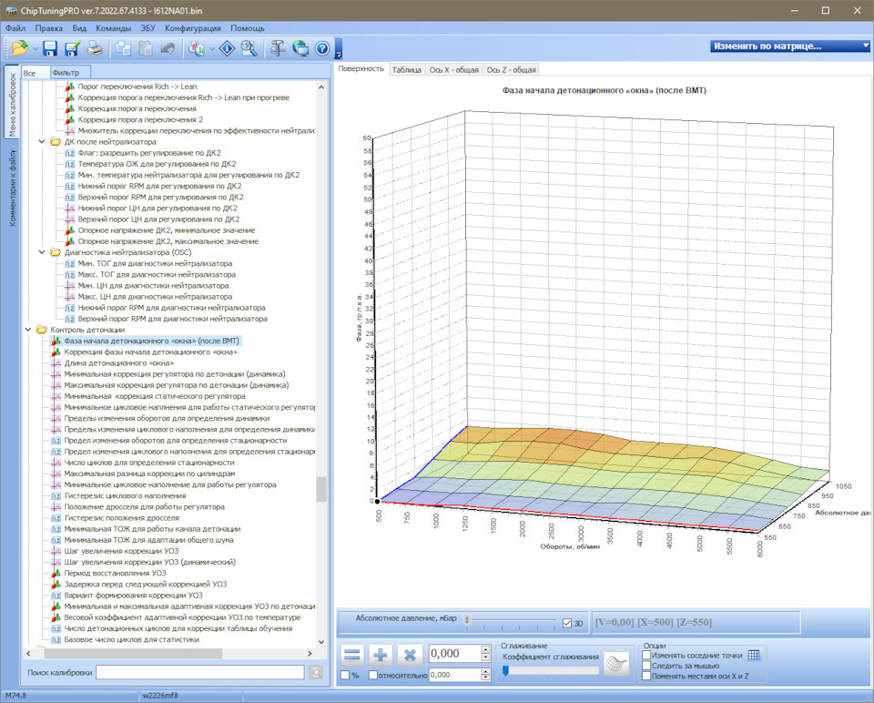Select 'Длина детонационного «окна»' calibration
The image size is (874, 703).
[118, 362]
